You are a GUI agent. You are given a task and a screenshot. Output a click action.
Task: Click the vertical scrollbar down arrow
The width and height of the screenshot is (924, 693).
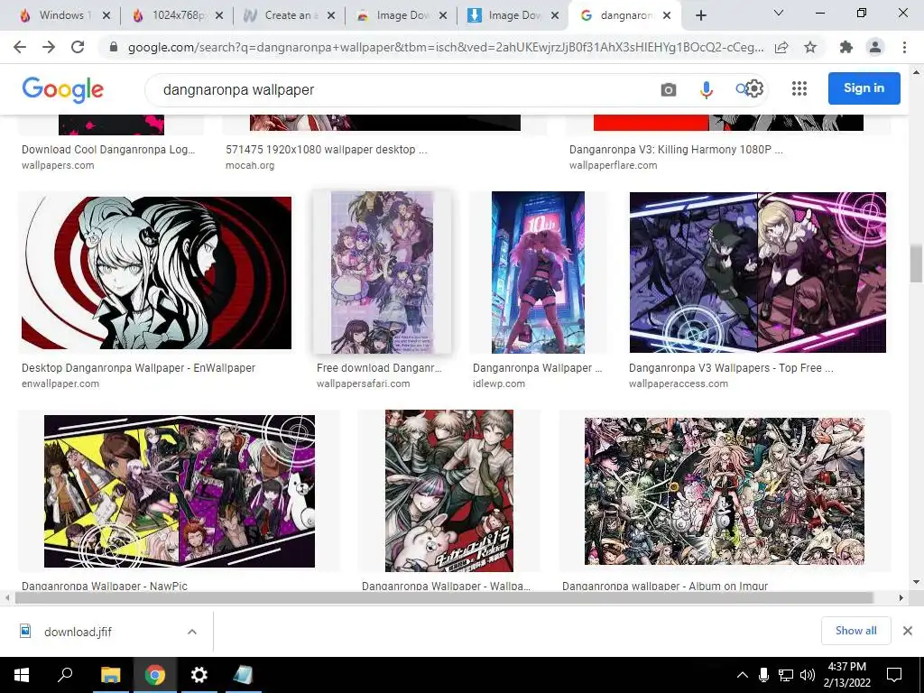[916, 582]
